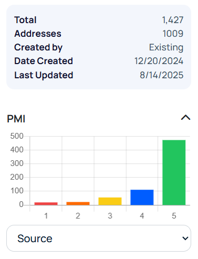
Task: Click the Addresses count 1009
Action: tap(173, 34)
